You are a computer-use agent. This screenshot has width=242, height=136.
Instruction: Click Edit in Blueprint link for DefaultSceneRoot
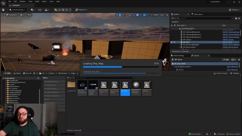pos(232,66)
